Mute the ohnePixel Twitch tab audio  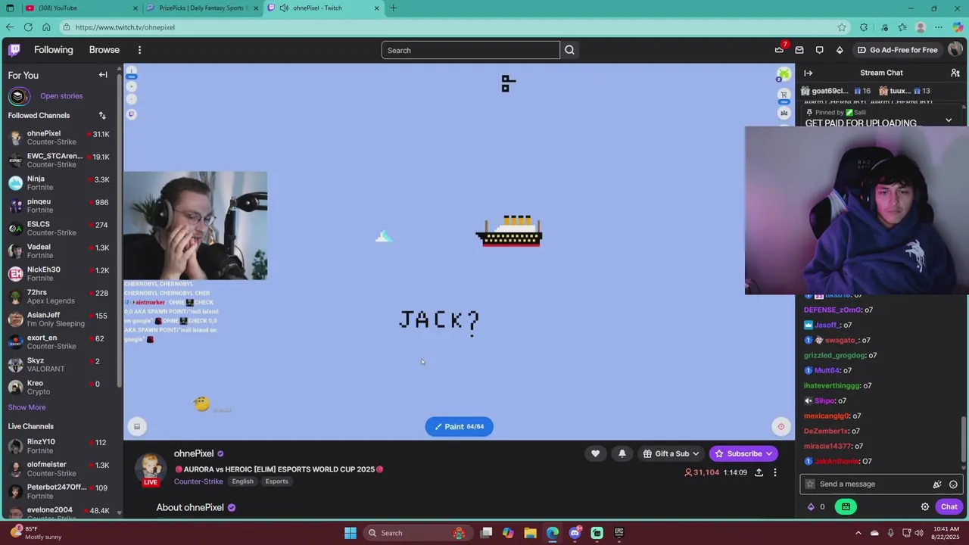283,8
